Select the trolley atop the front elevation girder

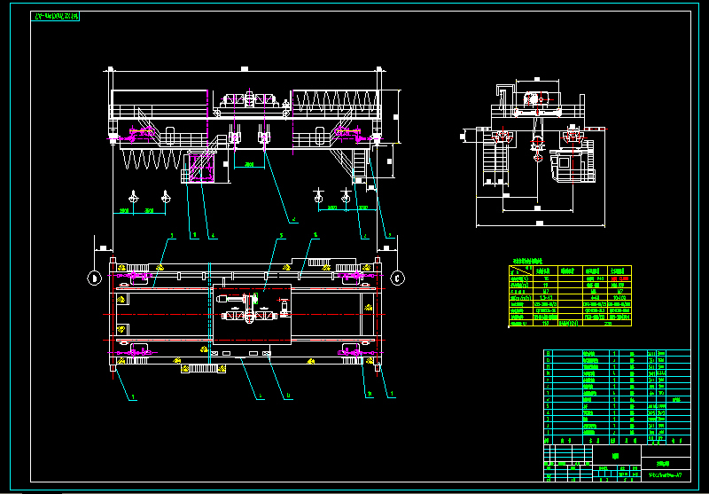click(x=252, y=102)
